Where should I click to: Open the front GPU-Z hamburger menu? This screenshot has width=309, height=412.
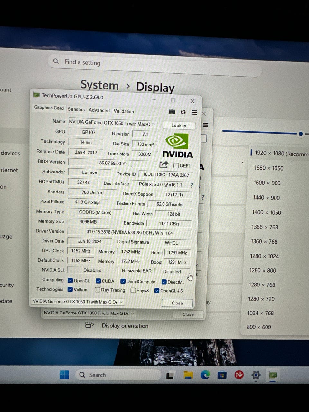(194, 112)
